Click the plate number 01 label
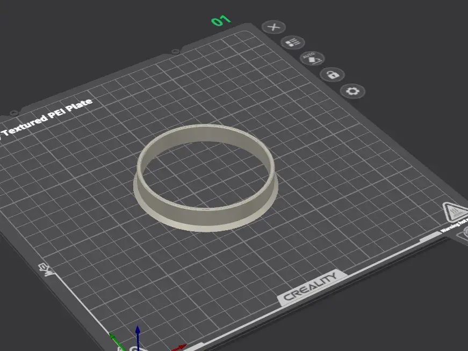 [221, 20]
